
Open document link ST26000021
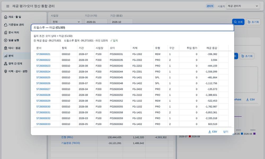(43, 54)
